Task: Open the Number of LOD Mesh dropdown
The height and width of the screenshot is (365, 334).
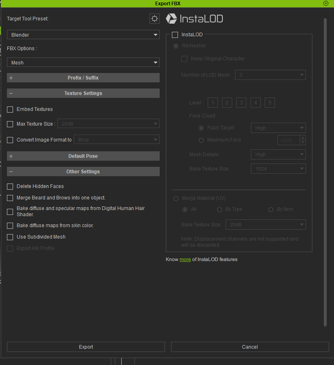Action: [270, 75]
